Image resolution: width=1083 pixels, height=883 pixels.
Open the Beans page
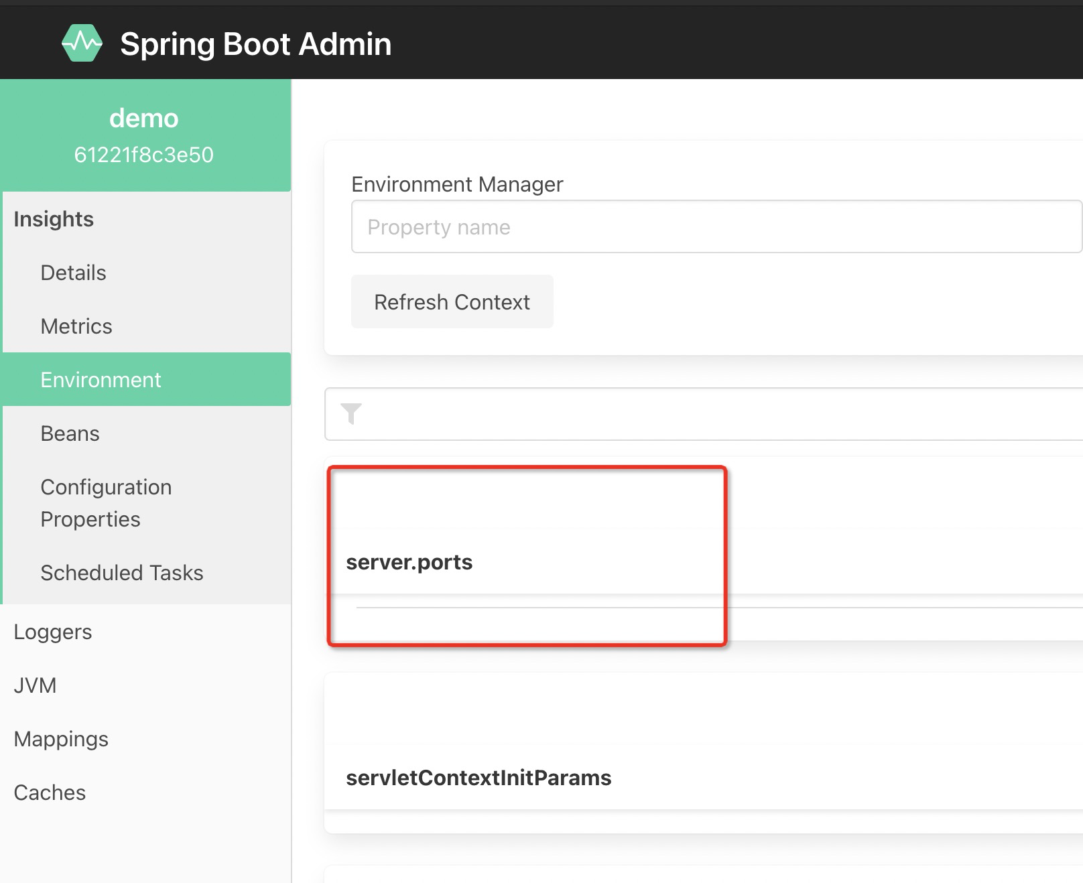pyautogui.click(x=70, y=433)
